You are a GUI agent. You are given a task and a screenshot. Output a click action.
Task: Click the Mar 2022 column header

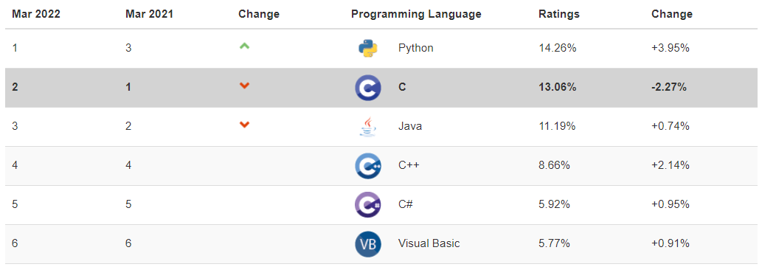point(36,14)
